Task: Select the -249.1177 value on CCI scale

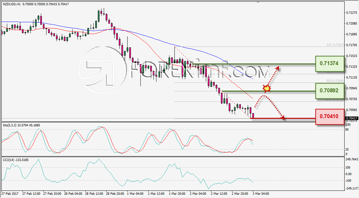Action: click(x=351, y=189)
